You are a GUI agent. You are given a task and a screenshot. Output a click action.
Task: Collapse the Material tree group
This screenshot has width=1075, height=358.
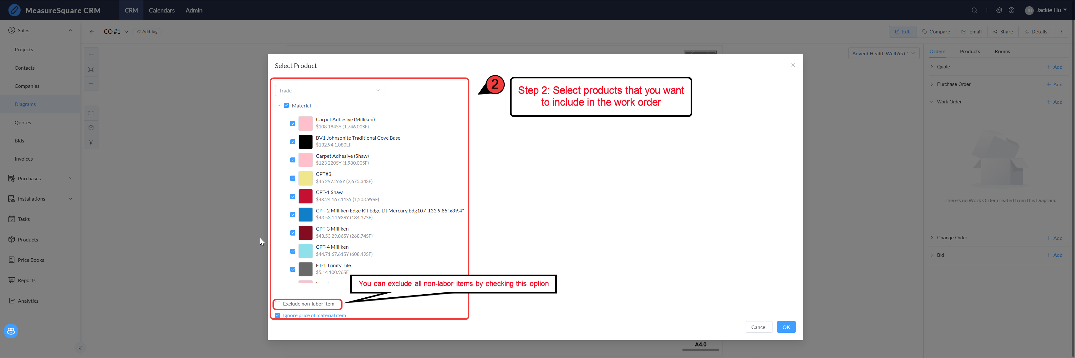pyautogui.click(x=279, y=106)
